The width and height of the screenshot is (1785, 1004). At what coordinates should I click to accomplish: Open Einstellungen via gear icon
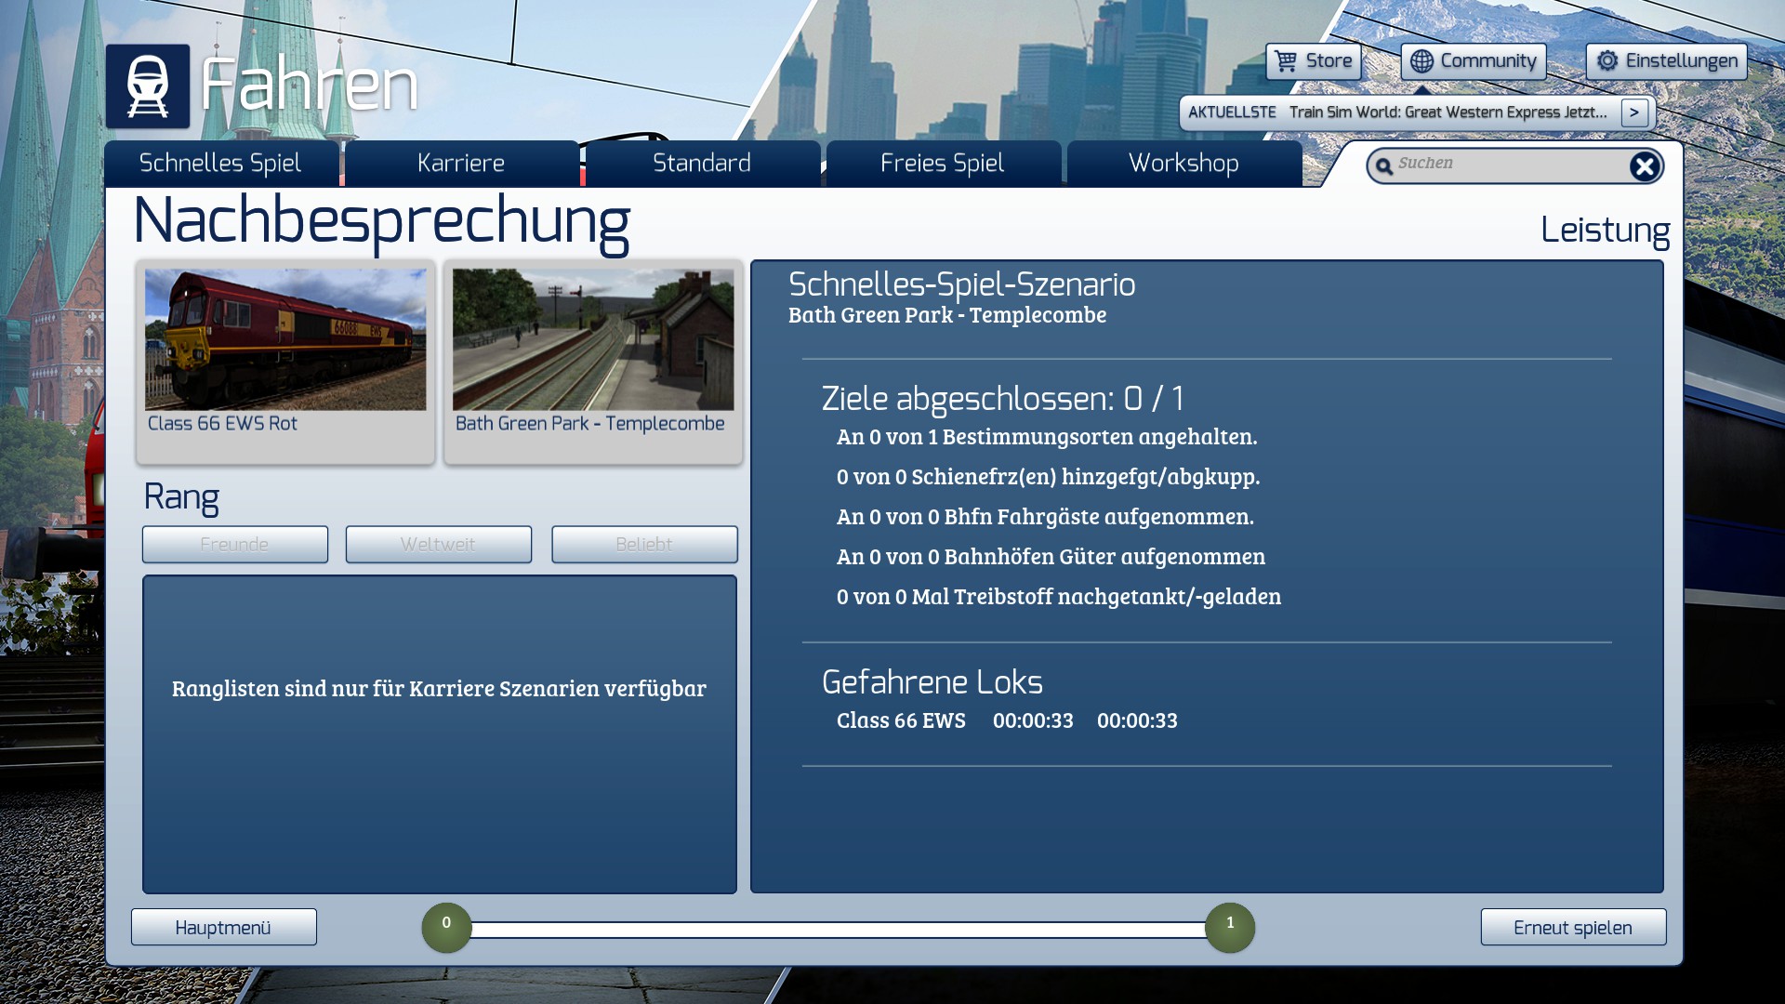click(x=1607, y=61)
